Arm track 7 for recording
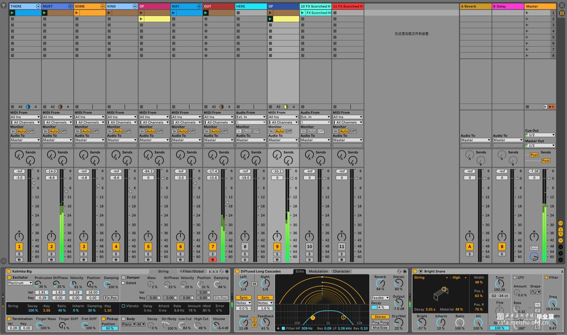 pyautogui.click(x=213, y=260)
